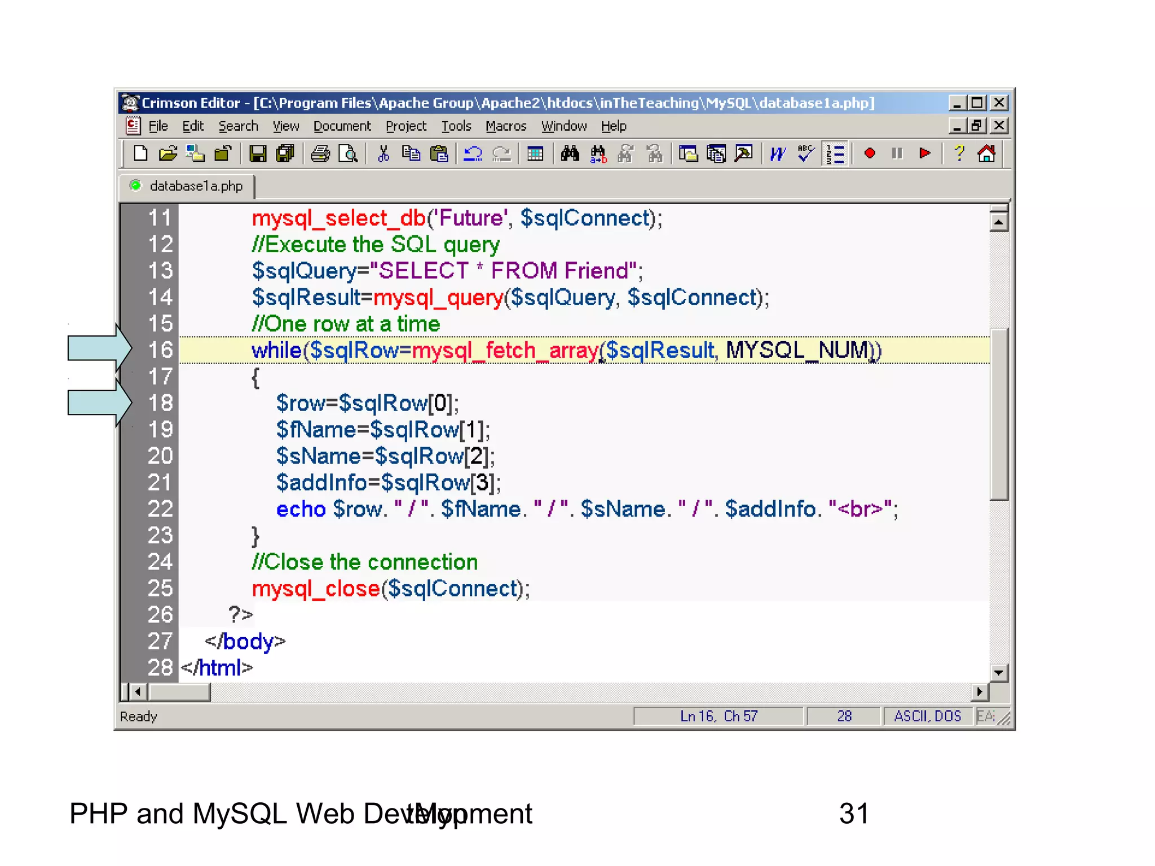Open the Help menu
The width and height of the screenshot is (1155, 866).
(x=614, y=126)
